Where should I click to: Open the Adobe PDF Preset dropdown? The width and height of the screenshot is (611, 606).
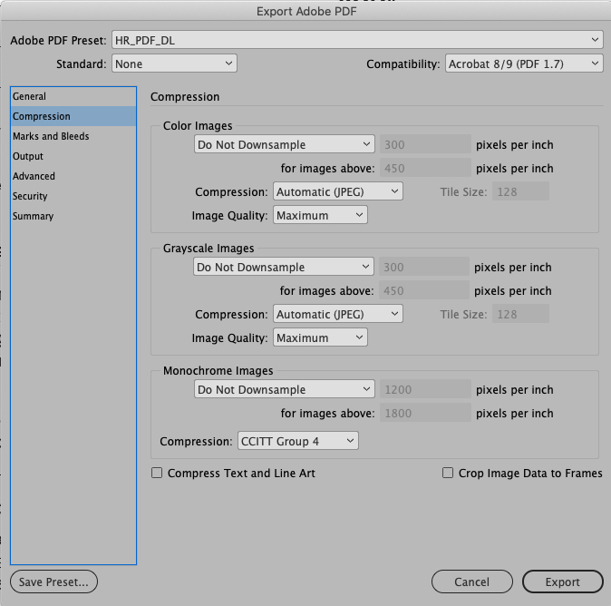tap(357, 40)
